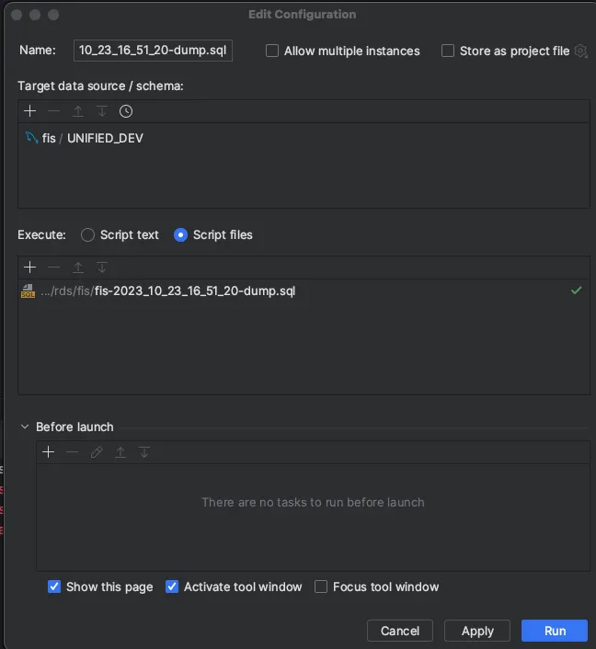Viewport: 596px width, 649px height.
Task: Click the configuration Name text field
Action: tap(153, 51)
